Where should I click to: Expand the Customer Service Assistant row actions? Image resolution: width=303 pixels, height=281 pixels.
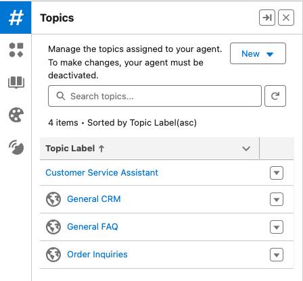[x=277, y=173]
